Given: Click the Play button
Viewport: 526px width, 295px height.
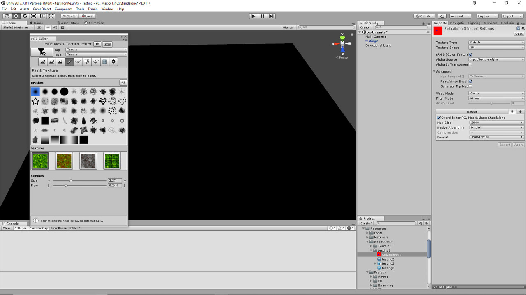Looking at the screenshot, I should point(254,16).
